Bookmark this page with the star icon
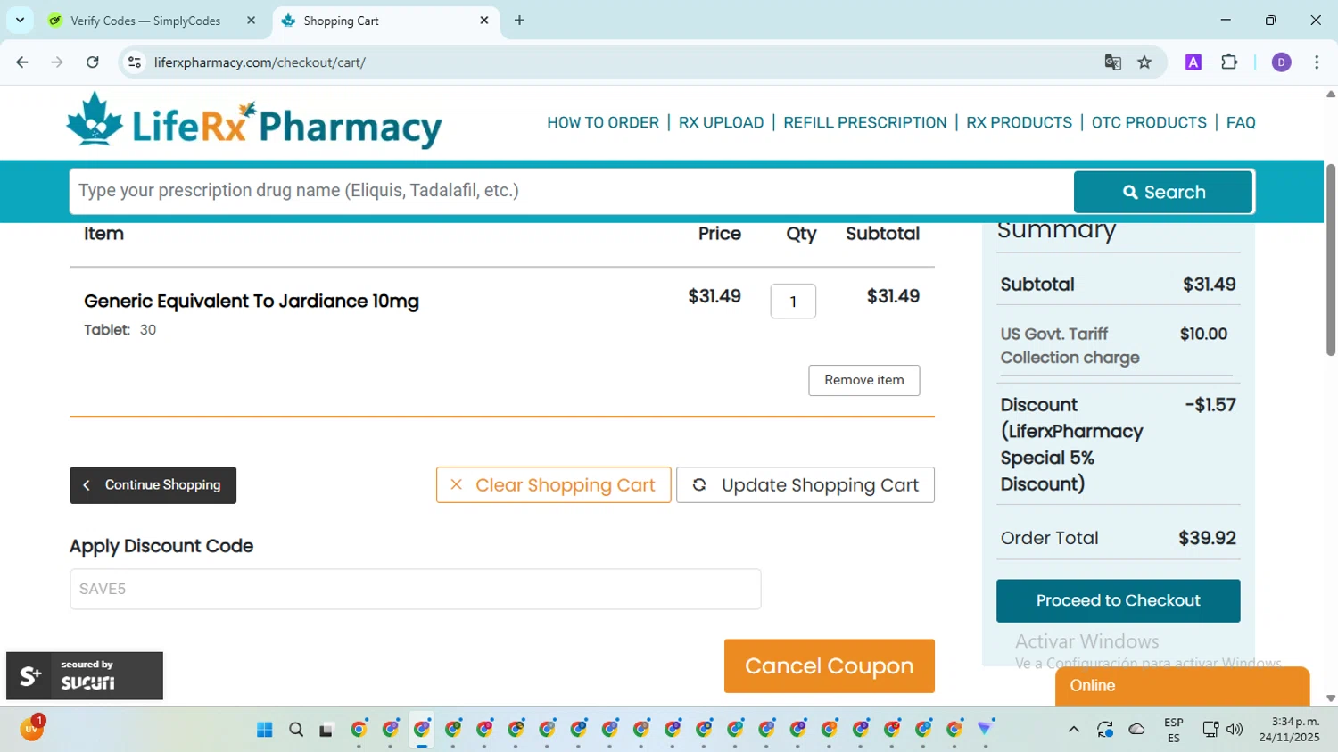Viewport: 1338px width, 752px height. click(1144, 62)
